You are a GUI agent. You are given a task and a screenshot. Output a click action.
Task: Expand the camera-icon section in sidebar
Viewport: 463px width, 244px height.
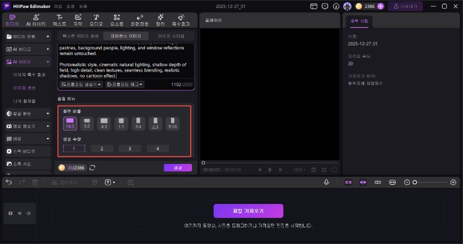coord(28,126)
